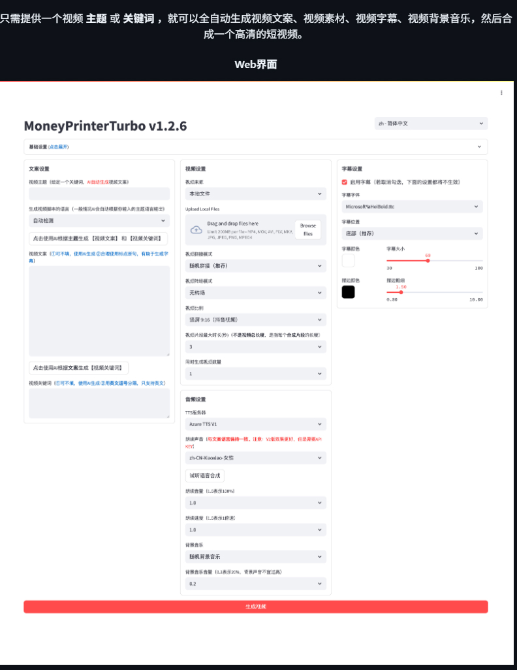Open the 朗读音量 dropdown
The width and height of the screenshot is (517, 670).
255,503
